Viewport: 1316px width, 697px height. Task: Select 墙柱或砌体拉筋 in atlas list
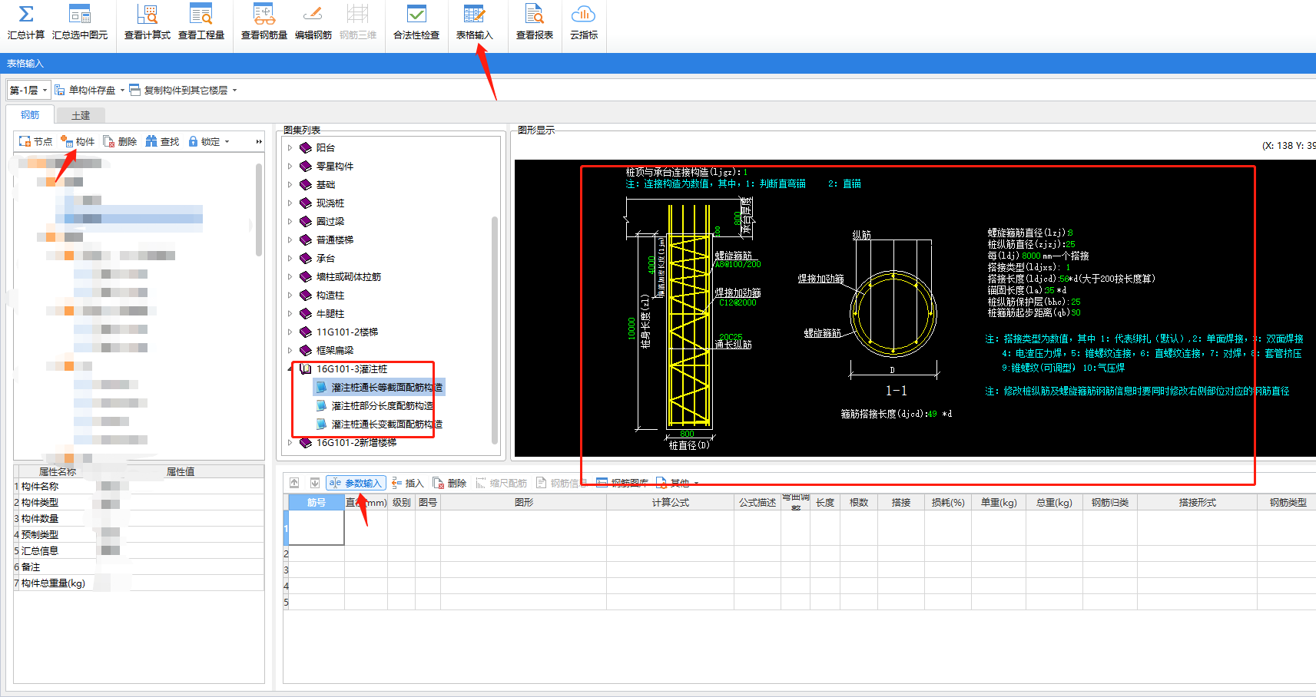[349, 276]
